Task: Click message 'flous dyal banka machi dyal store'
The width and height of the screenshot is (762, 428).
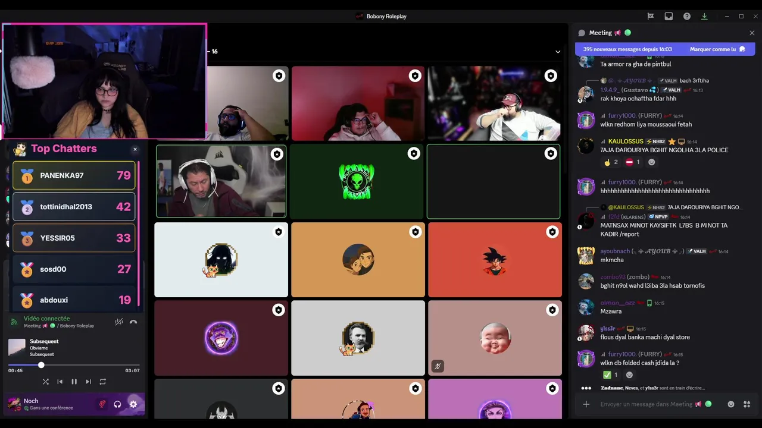Action: [645, 337]
